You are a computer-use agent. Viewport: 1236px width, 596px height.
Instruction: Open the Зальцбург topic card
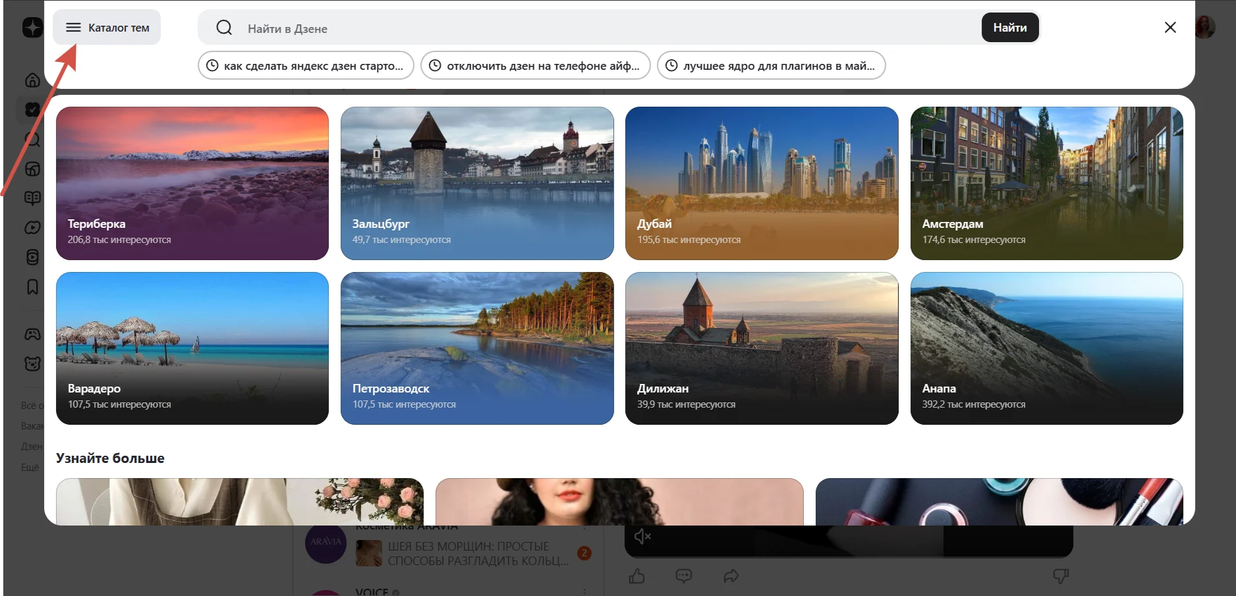coord(477,183)
